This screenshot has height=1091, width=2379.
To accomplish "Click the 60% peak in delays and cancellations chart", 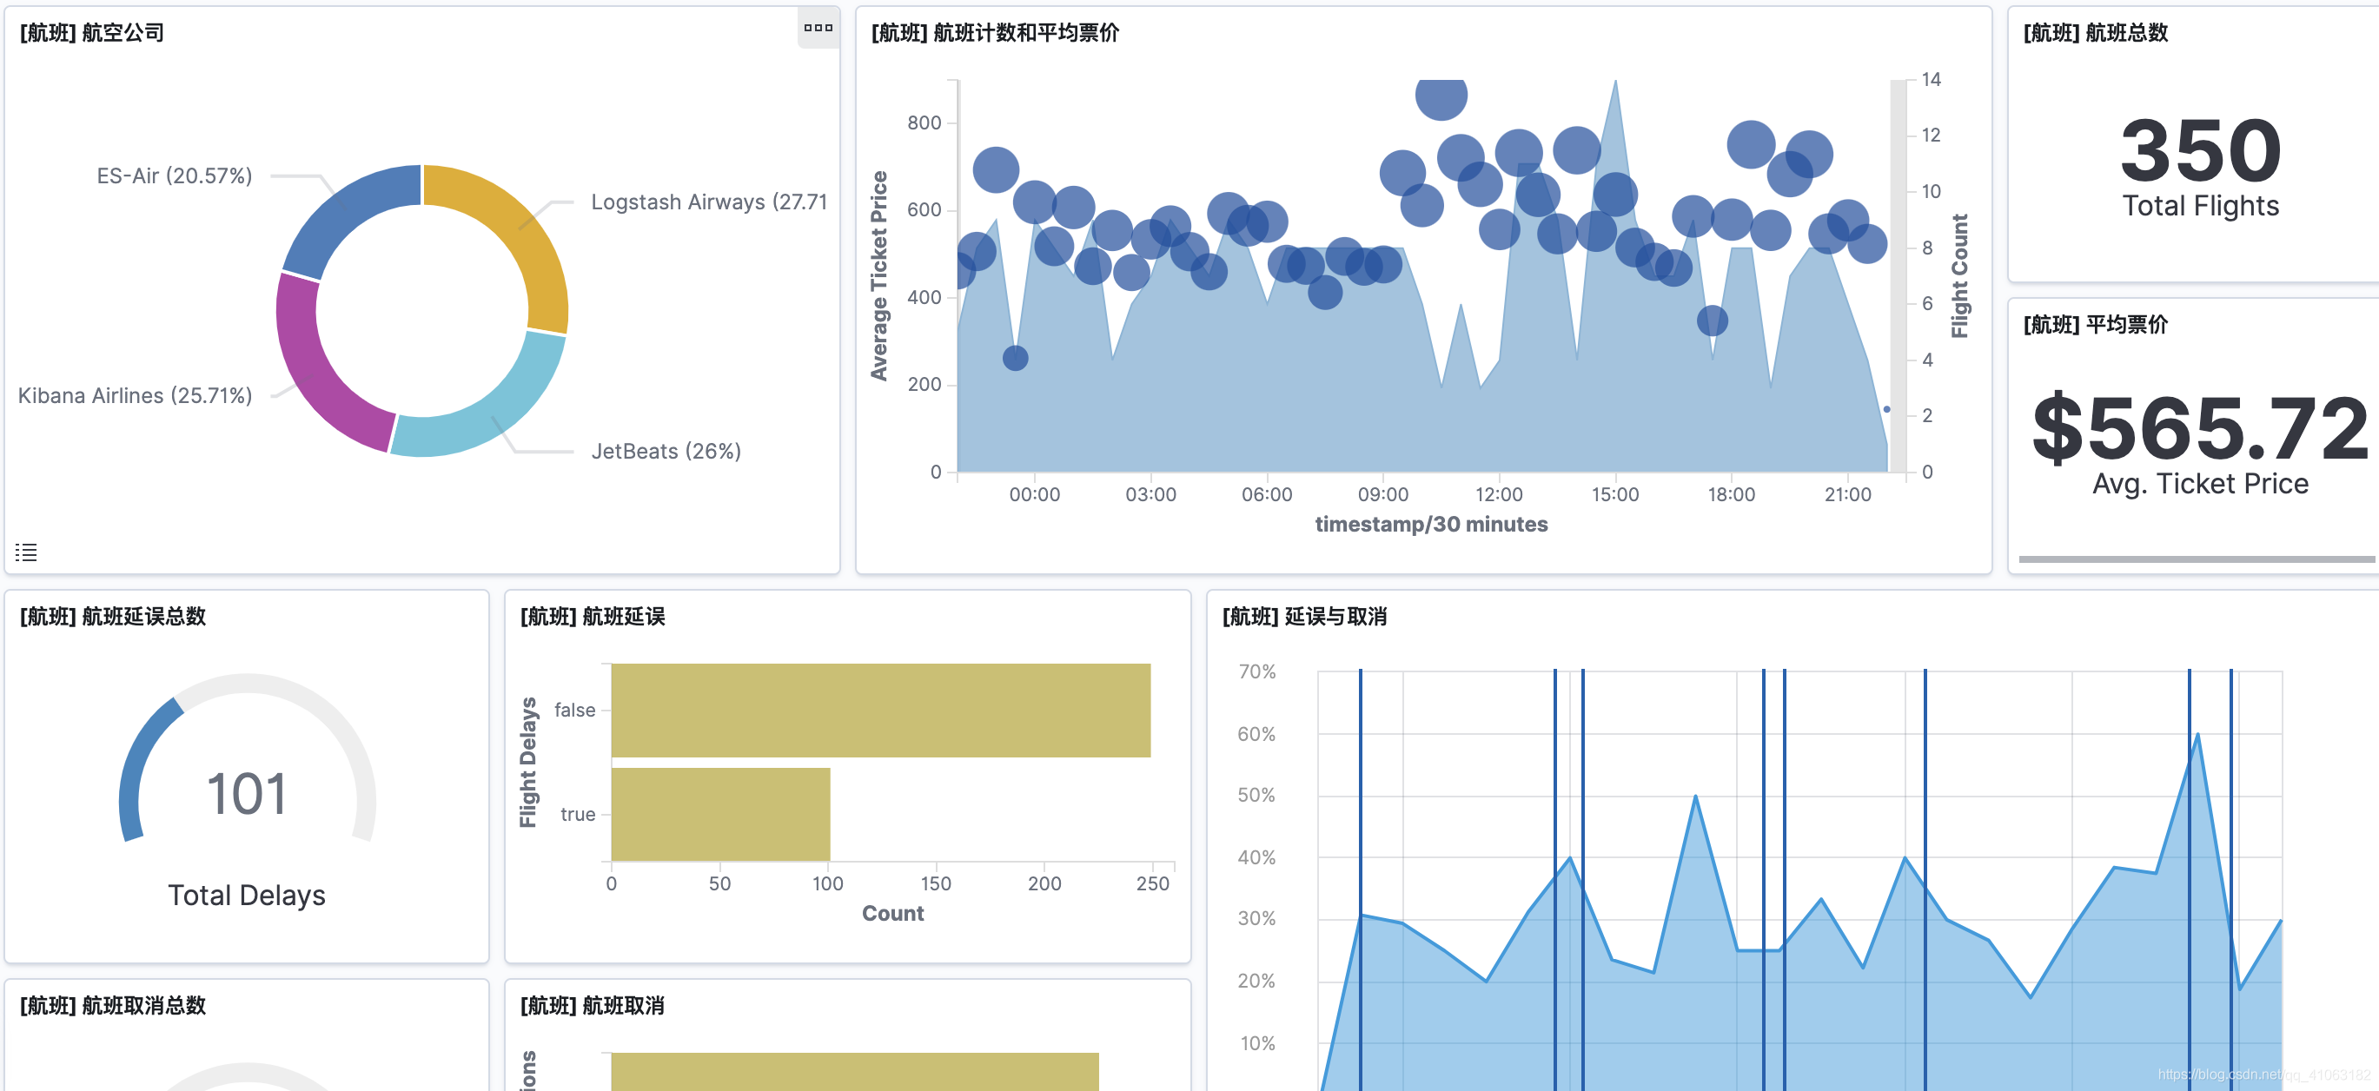I will [2197, 735].
